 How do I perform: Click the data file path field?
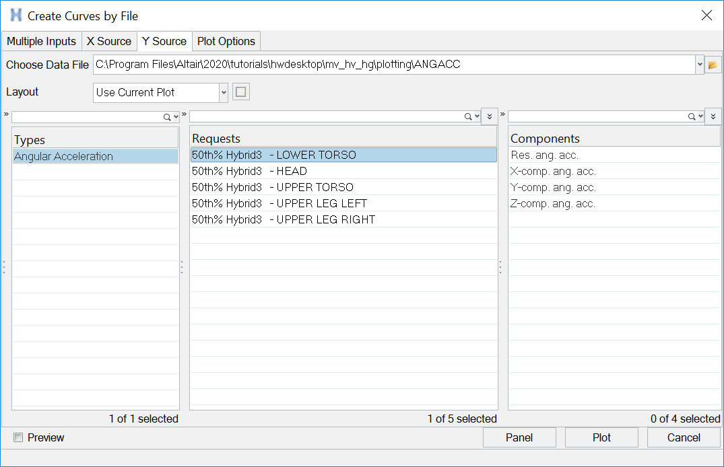(x=394, y=65)
